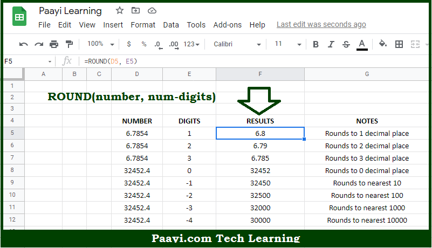432x248 pixels.
Task: Select 'Rounds to nearest 1000' note cell
Action: (367, 208)
